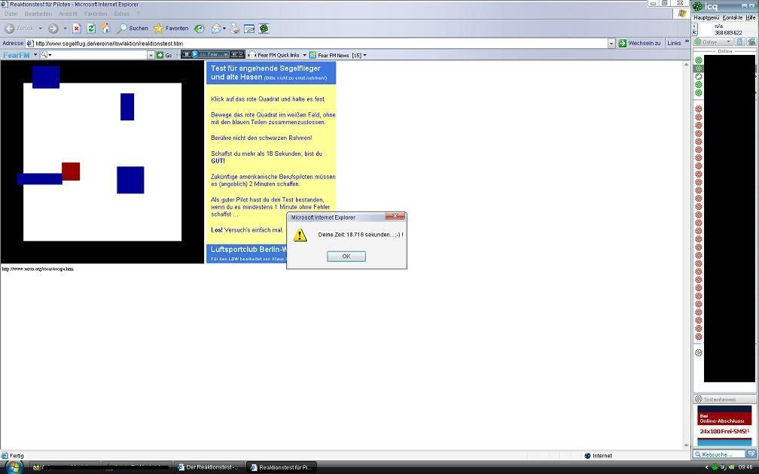This screenshot has width=759, height=474.
Task: Click the yellow warning icon in the dialog
Action: (x=300, y=235)
